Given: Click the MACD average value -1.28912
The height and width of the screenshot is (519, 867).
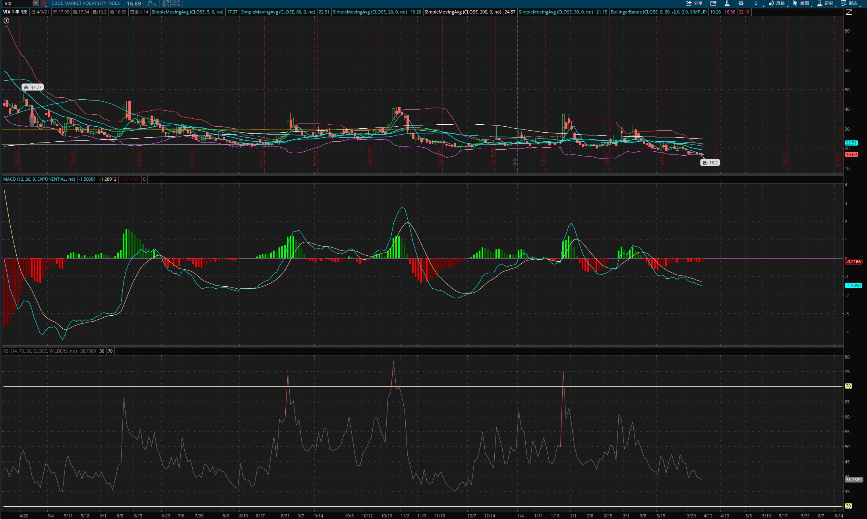Looking at the screenshot, I should point(108,179).
